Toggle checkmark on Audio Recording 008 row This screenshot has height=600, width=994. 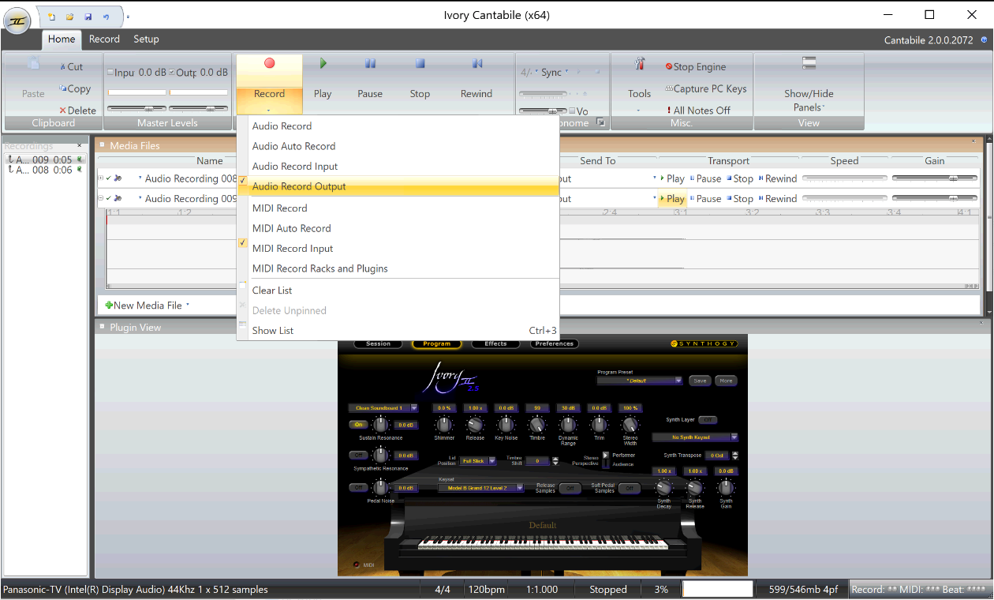tap(109, 178)
